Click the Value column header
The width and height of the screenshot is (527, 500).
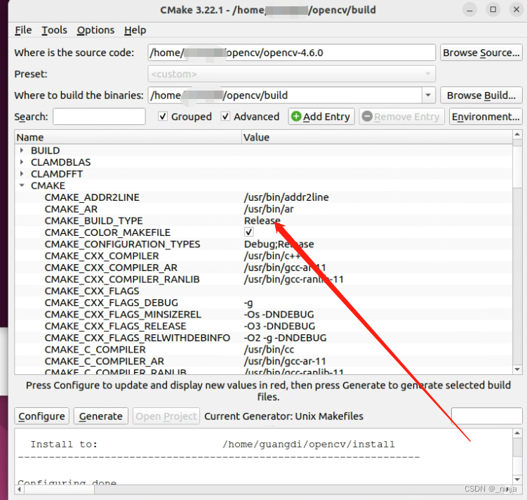pos(377,138)
